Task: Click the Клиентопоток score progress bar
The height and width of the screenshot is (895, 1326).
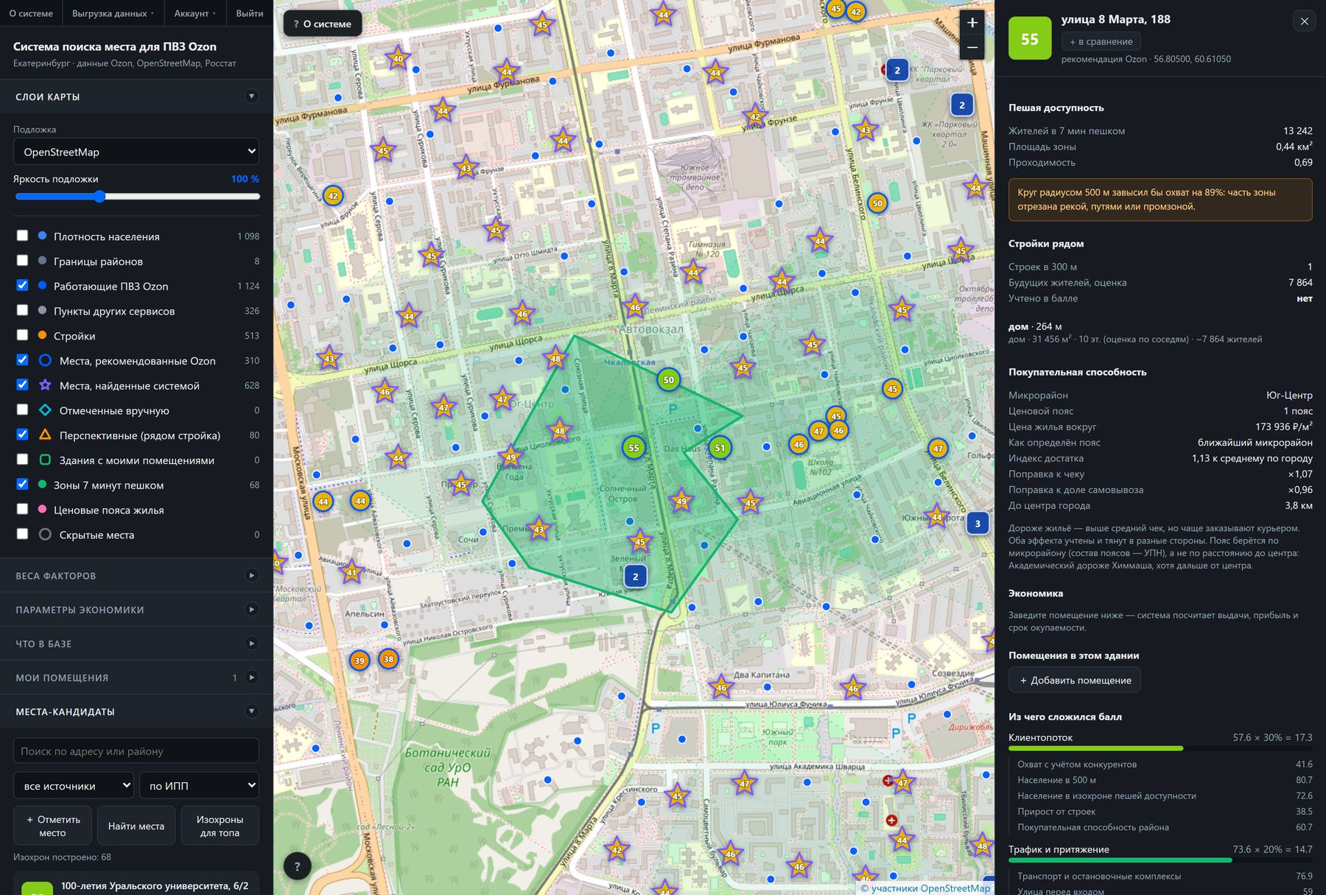Action: [x=1160, y=749]
